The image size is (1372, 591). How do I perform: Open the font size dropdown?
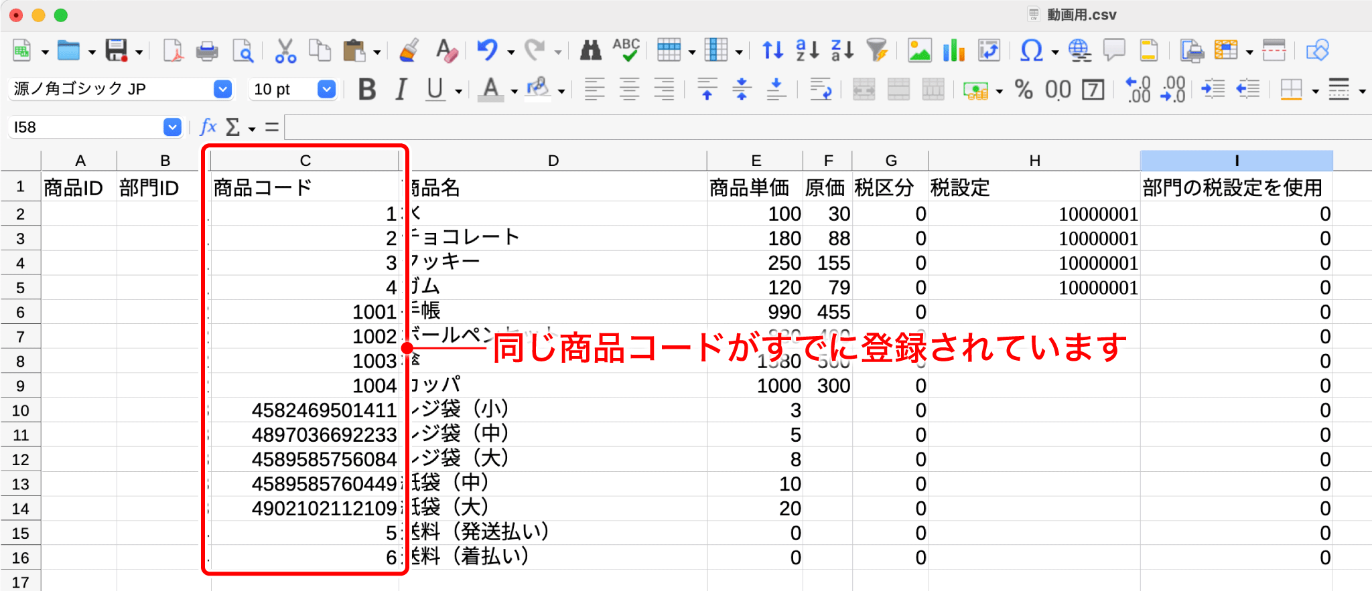pos(326,89)
